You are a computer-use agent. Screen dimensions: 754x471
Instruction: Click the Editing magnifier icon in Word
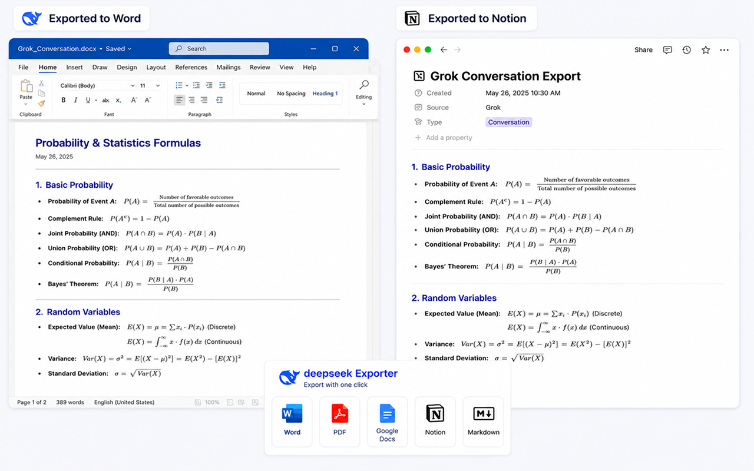[364, 85]
